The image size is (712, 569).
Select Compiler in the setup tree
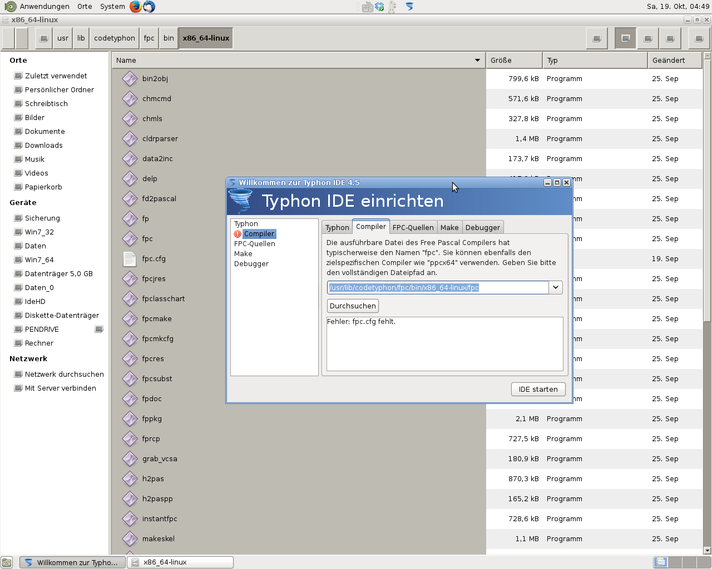[259, 234]
